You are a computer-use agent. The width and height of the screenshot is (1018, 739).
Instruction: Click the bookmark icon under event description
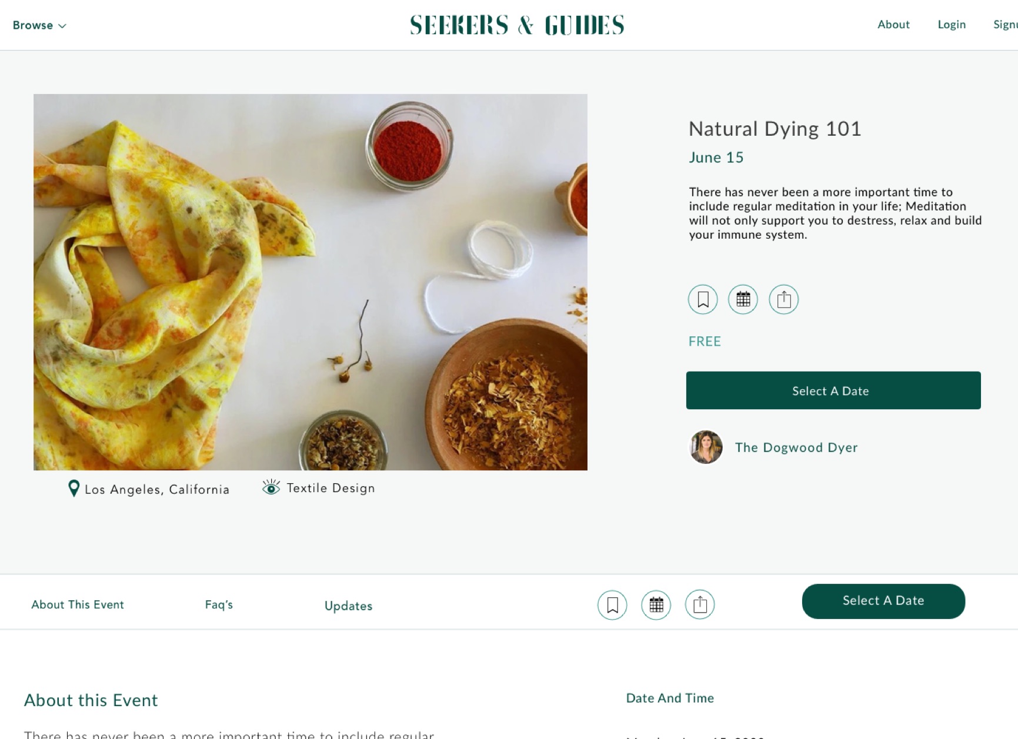[x=703, y=300]
